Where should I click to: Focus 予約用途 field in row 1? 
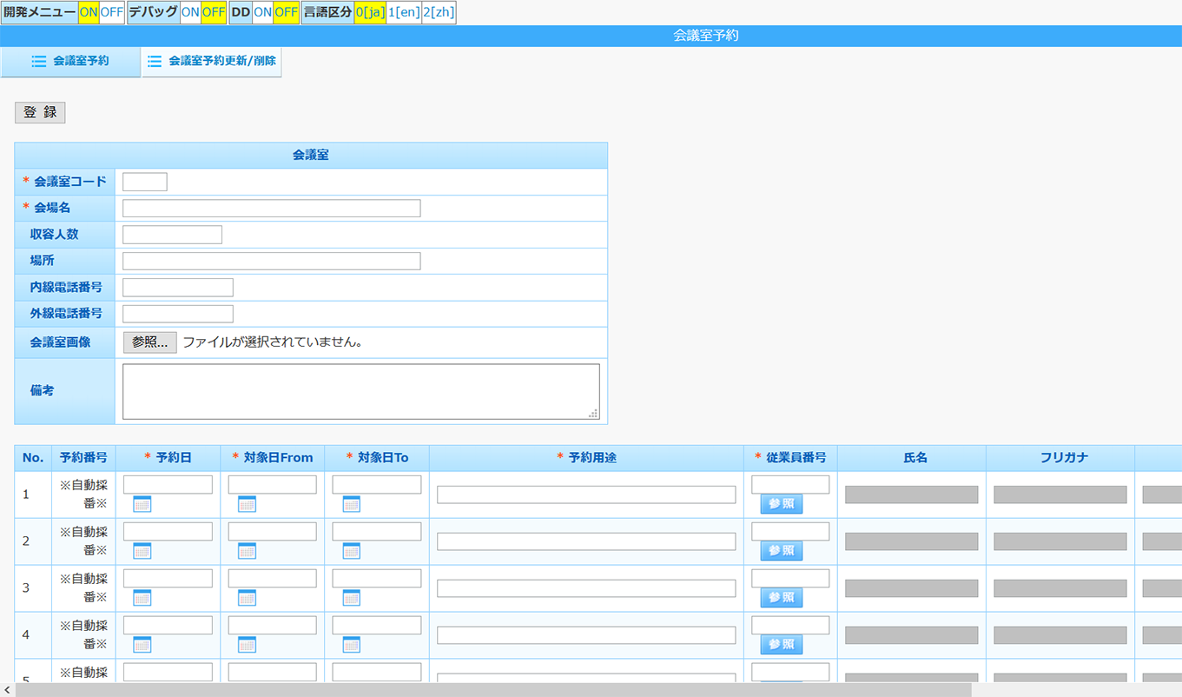pos(586,495)
